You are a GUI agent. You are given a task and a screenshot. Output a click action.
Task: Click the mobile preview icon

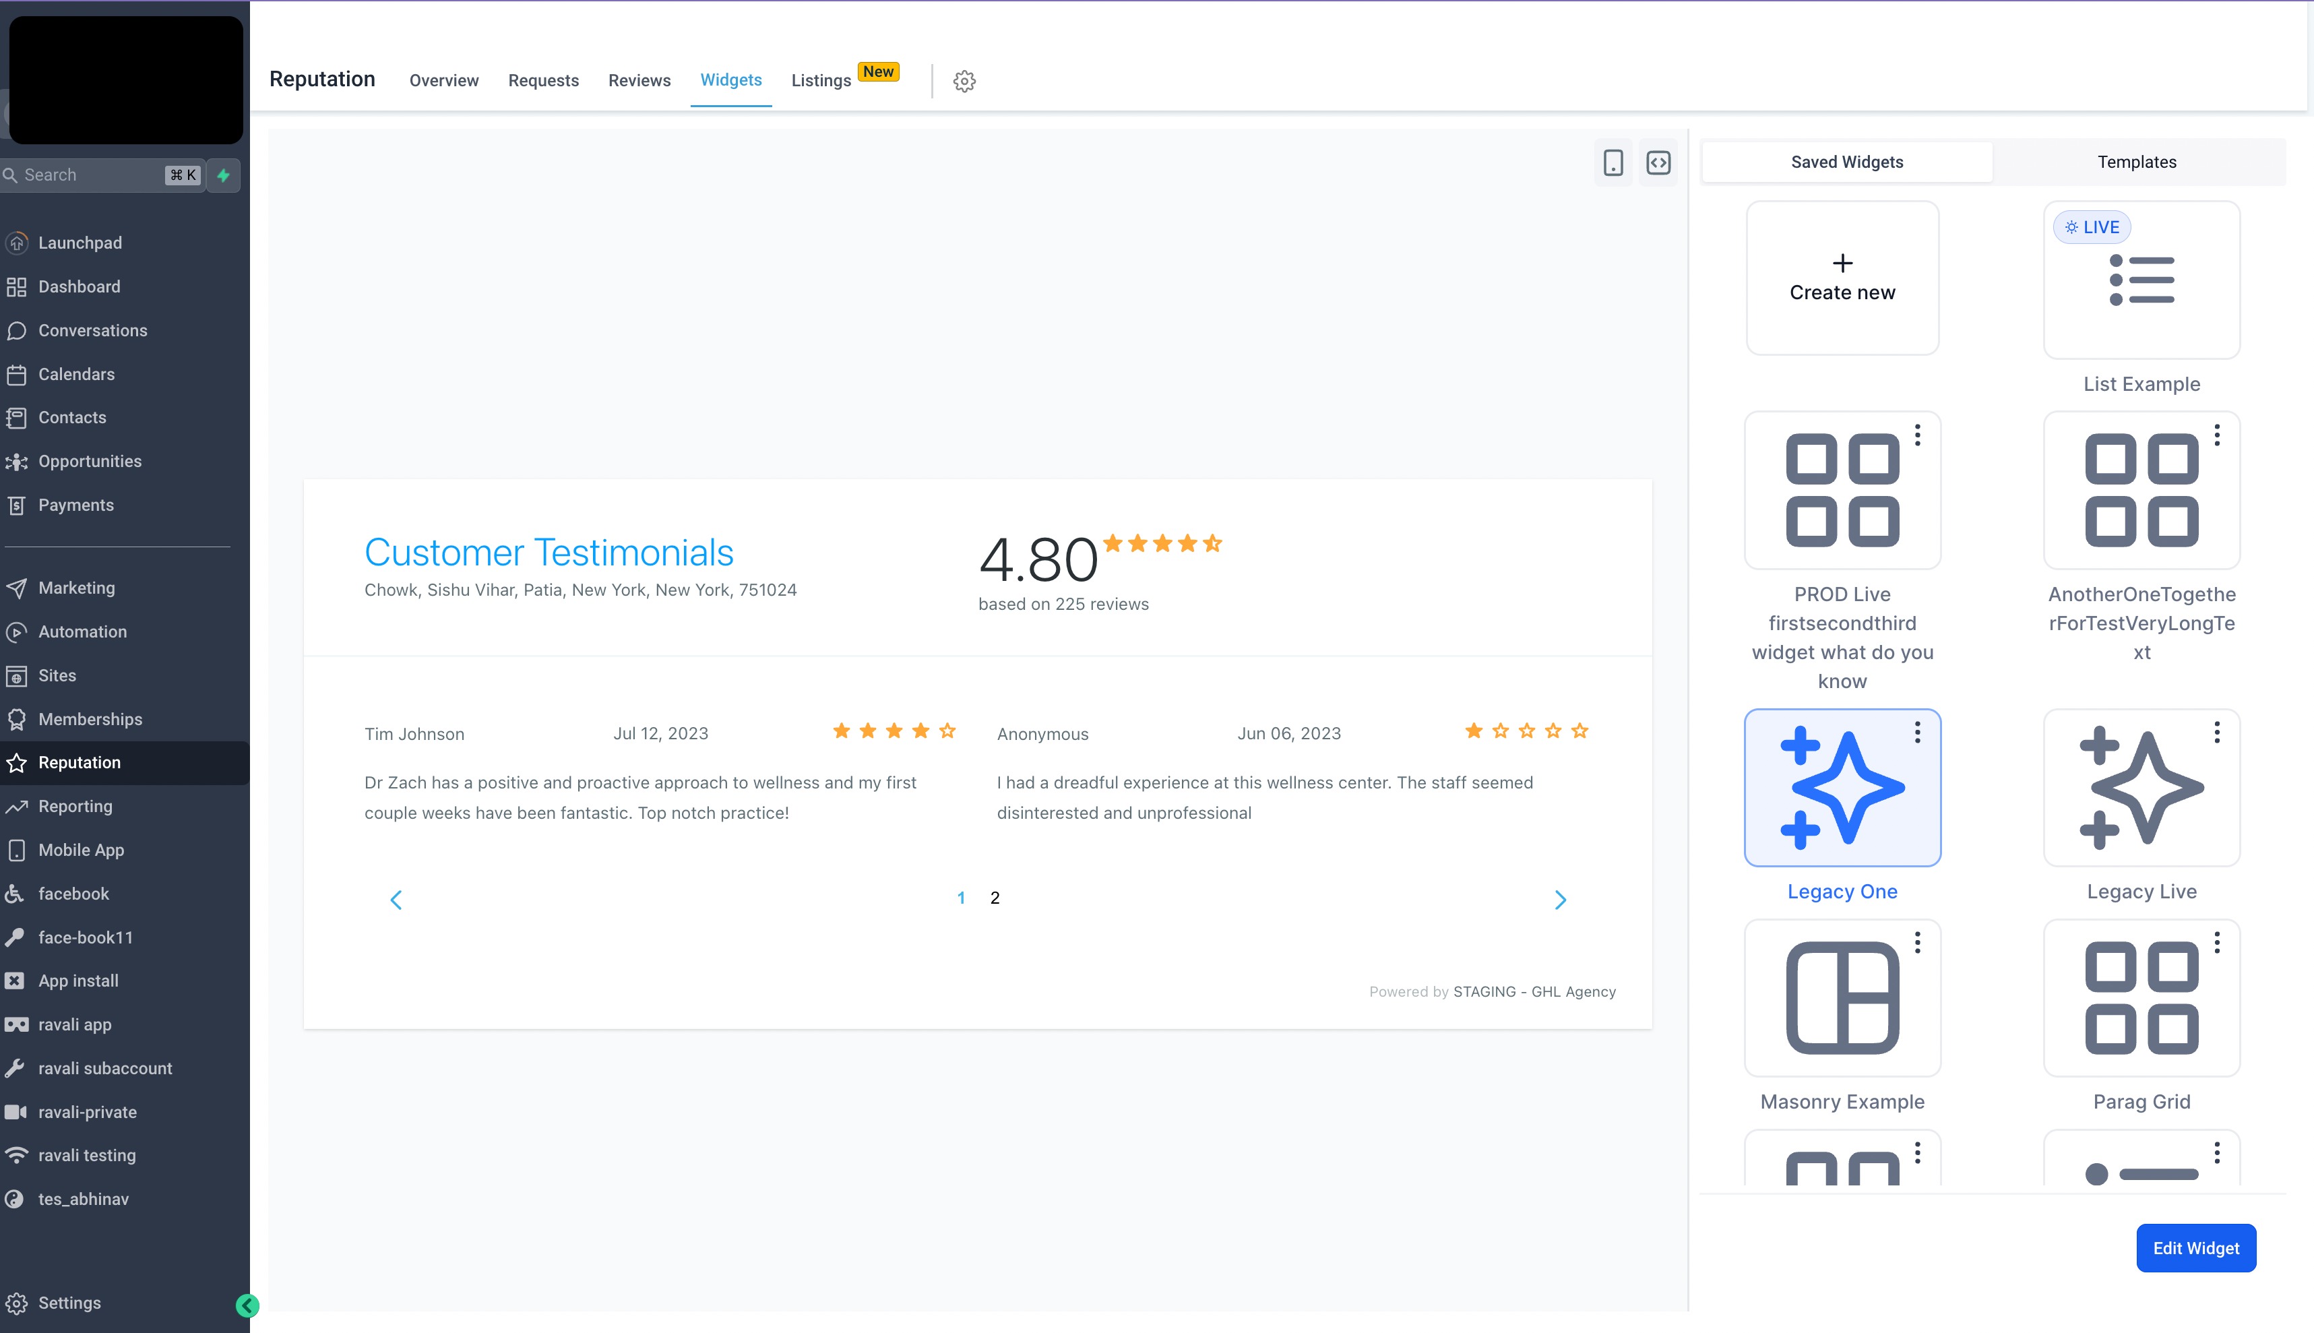1613,163
